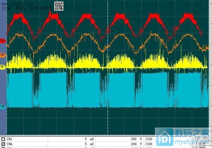
Task: Select the cyan CHD channel marker
Action: click(2, 106)
